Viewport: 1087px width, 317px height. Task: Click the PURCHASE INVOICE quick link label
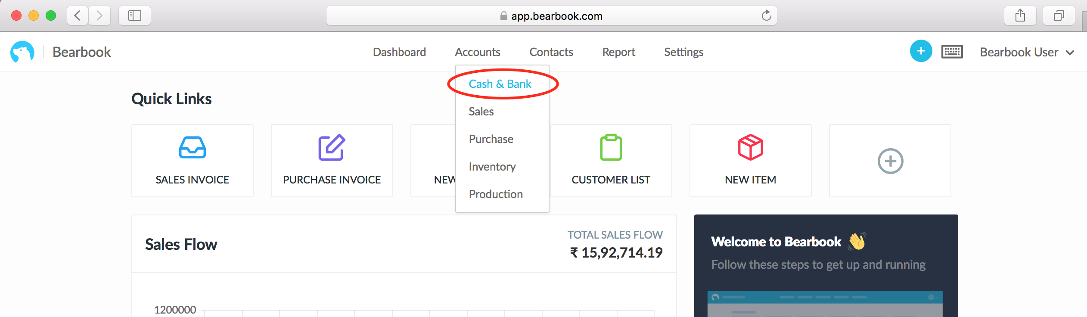pos(332,180)
